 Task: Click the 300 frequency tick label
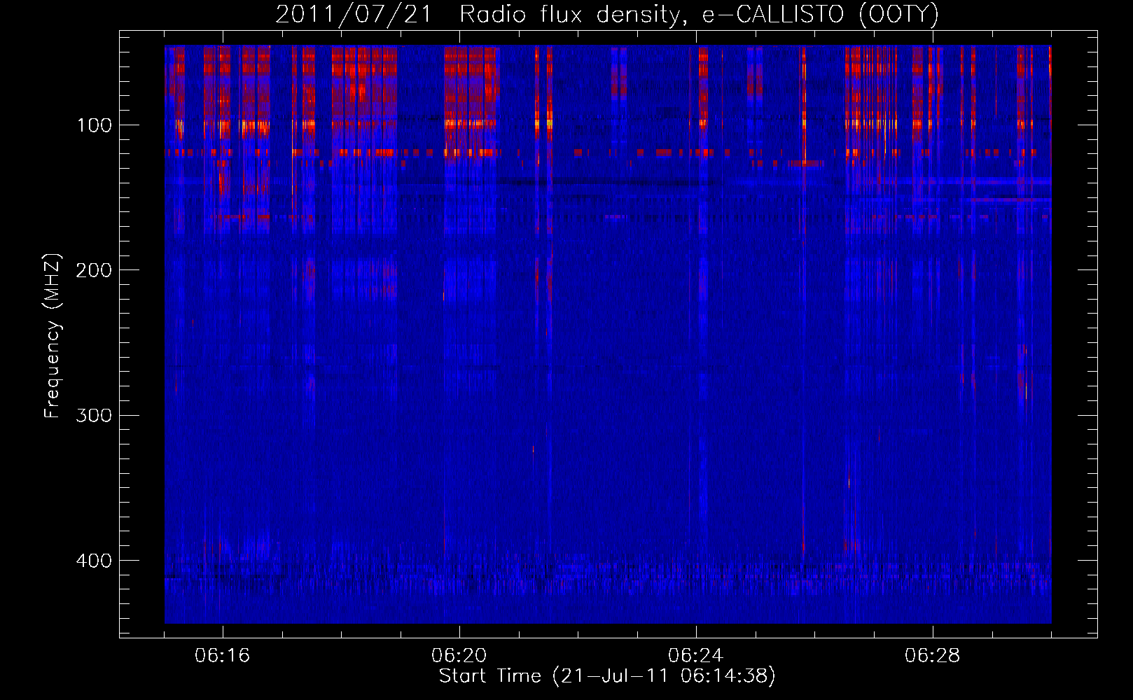[x=94, y=416]
